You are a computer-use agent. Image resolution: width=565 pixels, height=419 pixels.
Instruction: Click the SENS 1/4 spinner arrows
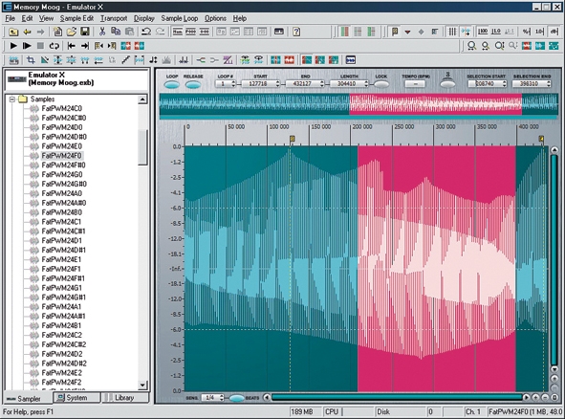[x=222, y=398]
